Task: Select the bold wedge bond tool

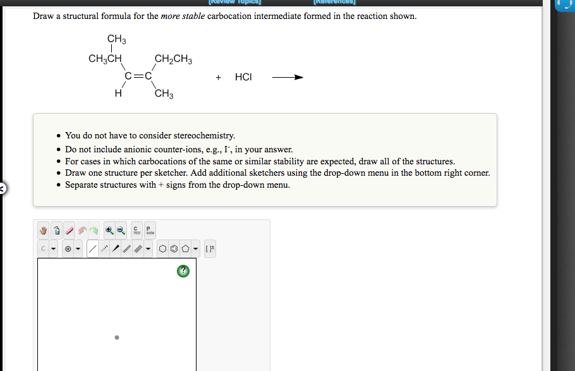Action: pyautogui.click(x=116, y=248)
